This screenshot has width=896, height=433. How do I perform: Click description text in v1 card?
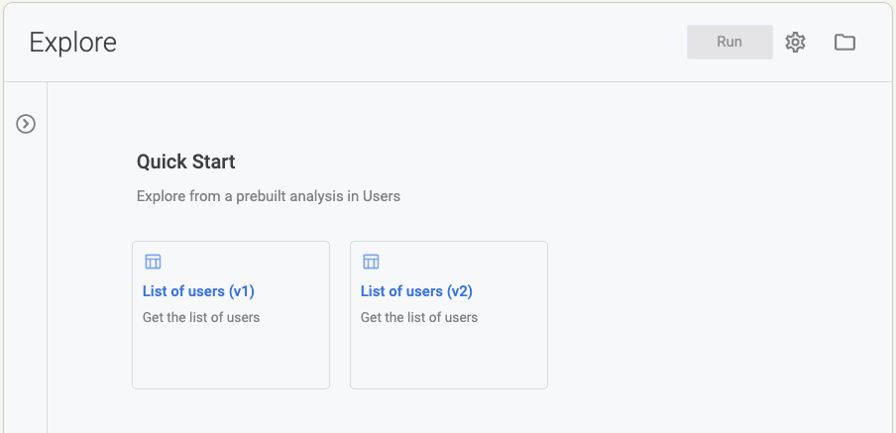201,317
